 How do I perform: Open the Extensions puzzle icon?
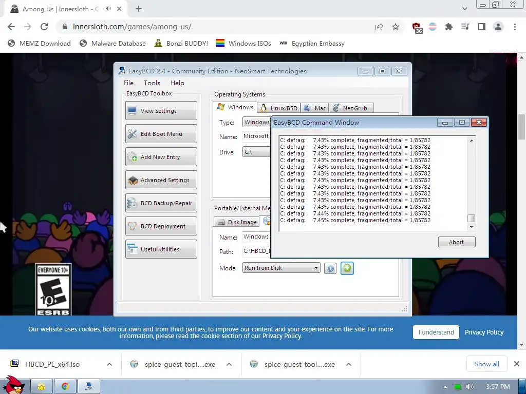click(448, 27)
